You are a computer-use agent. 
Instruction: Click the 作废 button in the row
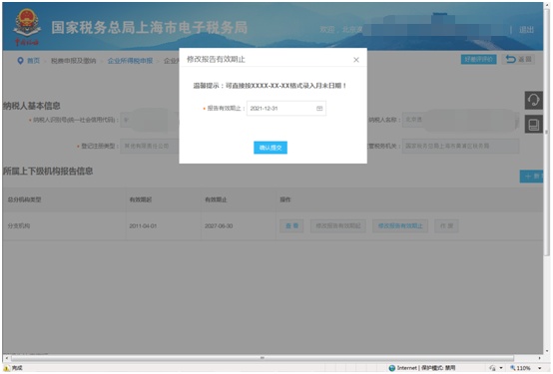point(446,225)
